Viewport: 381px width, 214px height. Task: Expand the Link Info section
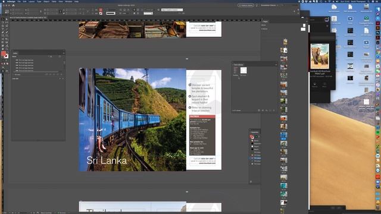pos(15,78)
